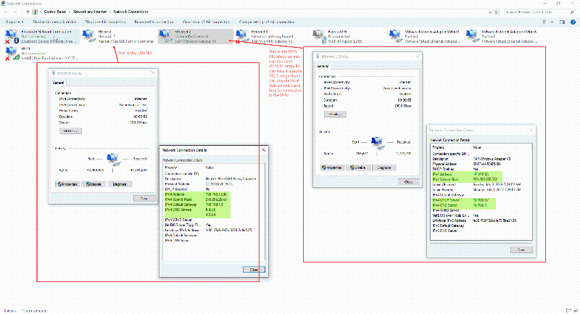The height and width of the screenshot is (314, 580).
Task: Select the Ethernet 3 adapter icon
Action: coord(242,36)
